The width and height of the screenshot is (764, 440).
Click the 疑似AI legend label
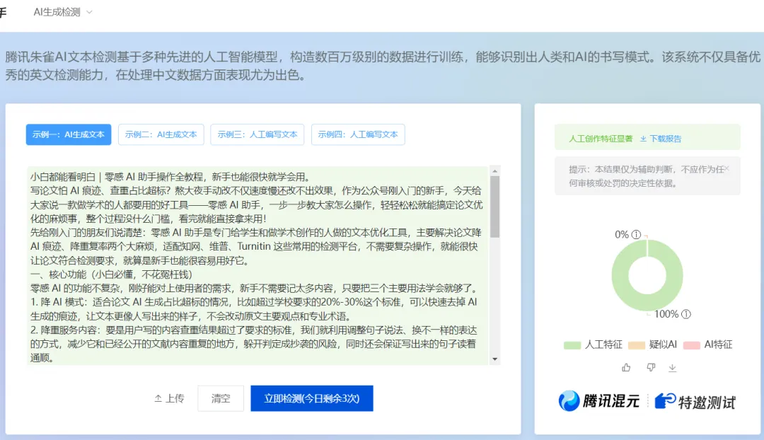(663, 345)
